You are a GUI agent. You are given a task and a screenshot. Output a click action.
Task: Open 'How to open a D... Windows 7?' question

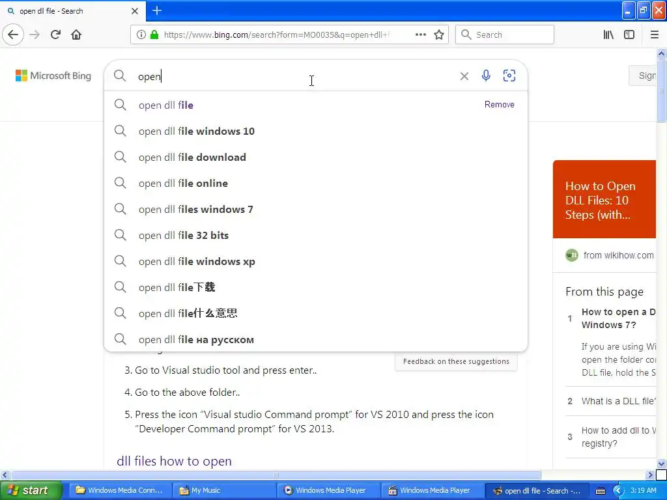[618, 318]
